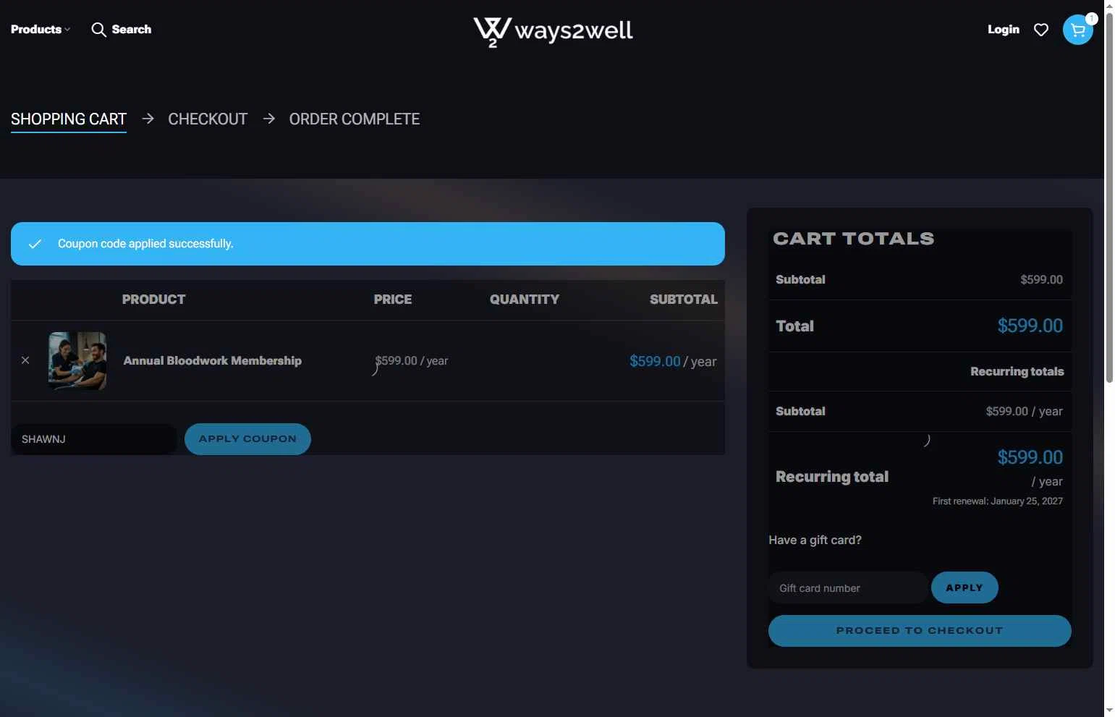Select the Order Complete step
This screenshot has width=1115, height=717.
click(355, 119)
